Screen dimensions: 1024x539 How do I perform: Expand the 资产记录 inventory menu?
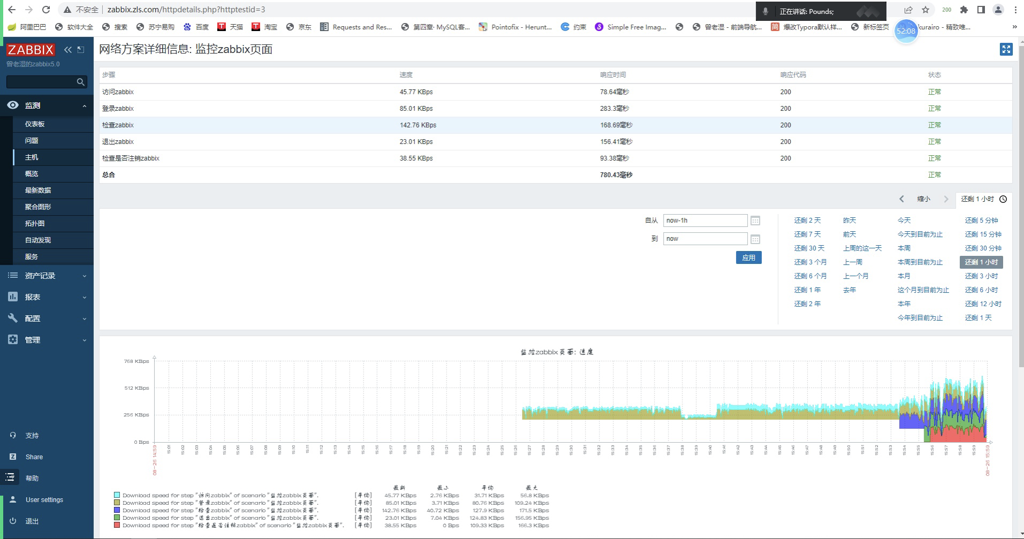pos(47,276)
